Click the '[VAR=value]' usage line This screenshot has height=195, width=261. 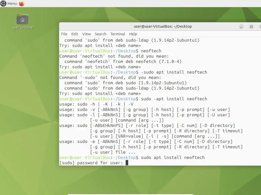point(155,136)
